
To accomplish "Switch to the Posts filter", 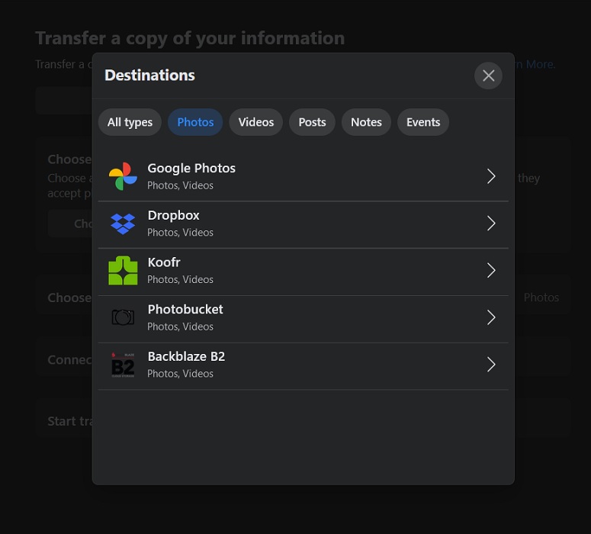I will pos(312,122).
